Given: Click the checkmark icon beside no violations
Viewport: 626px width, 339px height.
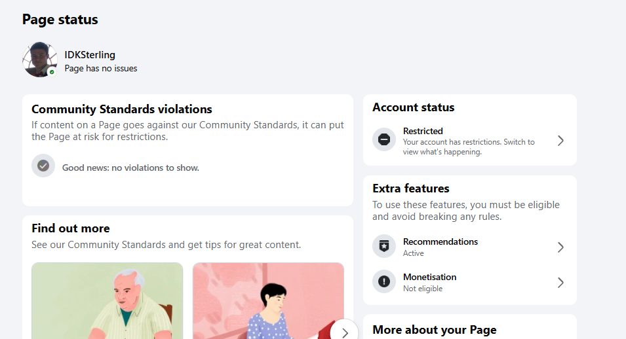Looking at the screenshot, I should 43,166.
